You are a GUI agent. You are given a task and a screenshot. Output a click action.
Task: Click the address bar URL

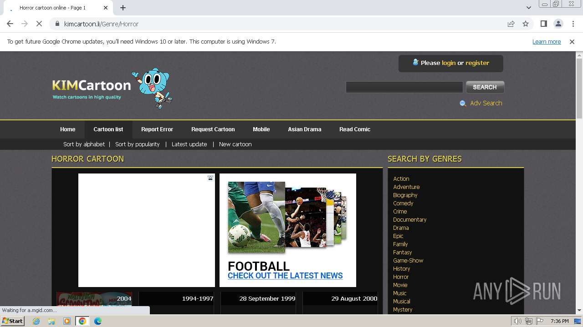[x=101, y=24]
